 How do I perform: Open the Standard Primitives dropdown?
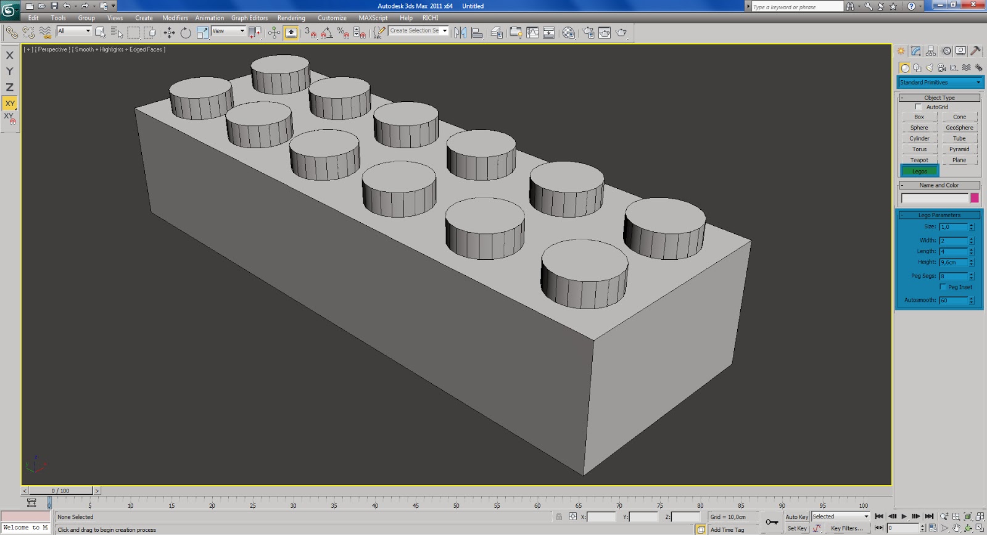[x=940, y=83]
